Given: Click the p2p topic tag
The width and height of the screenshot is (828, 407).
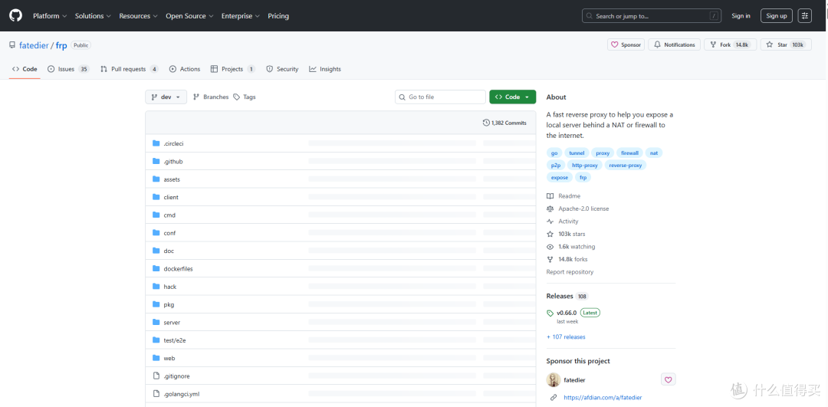Looking at the screenshot, I should tap(556, 166).
